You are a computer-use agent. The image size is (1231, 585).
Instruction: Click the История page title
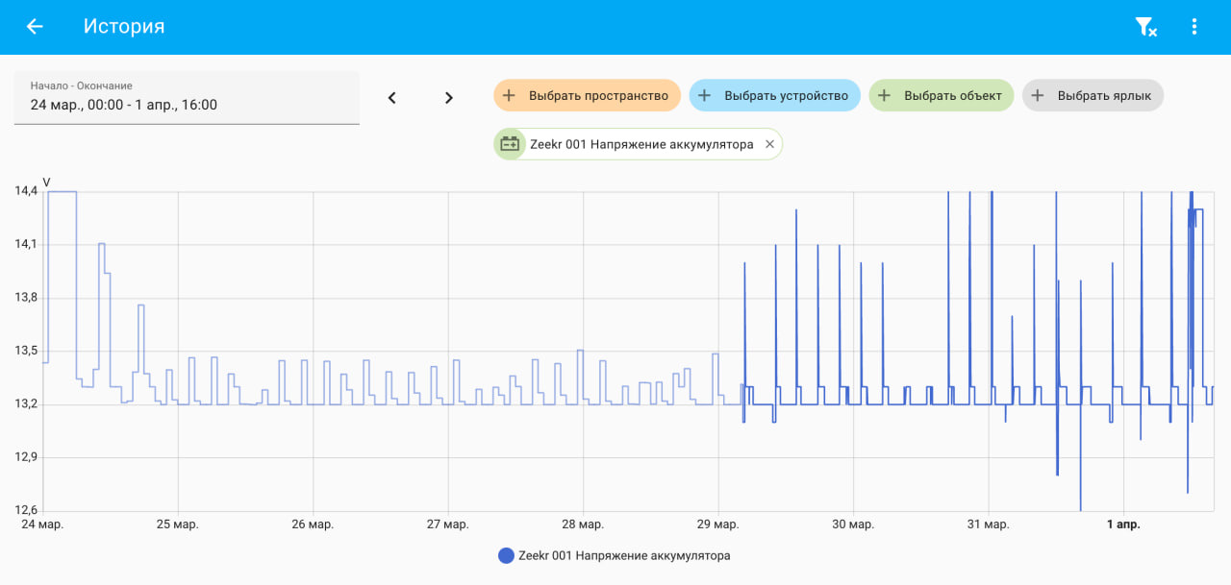[124, 27]
